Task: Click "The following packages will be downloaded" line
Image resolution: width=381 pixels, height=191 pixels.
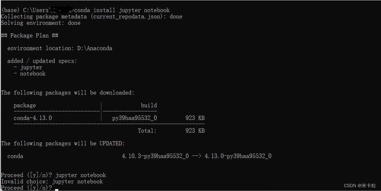Action: pyautogui.click(x=67, y=93)
